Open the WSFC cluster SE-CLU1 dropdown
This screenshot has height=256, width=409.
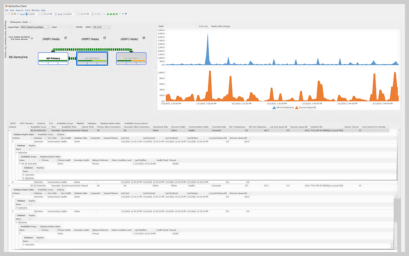pyautogui.click(x=108, y=27)
